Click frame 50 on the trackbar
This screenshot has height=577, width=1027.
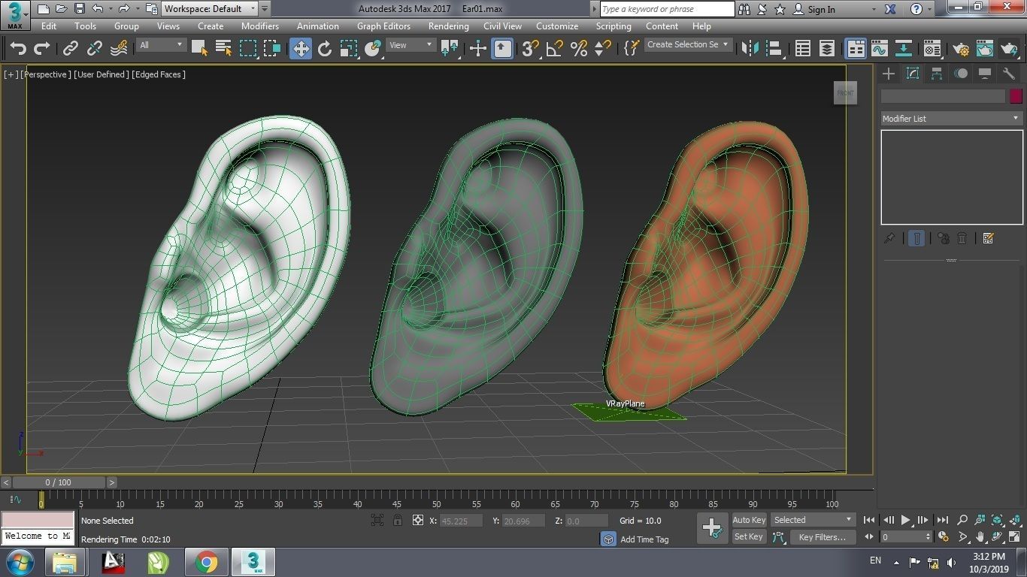click(436, 498)
